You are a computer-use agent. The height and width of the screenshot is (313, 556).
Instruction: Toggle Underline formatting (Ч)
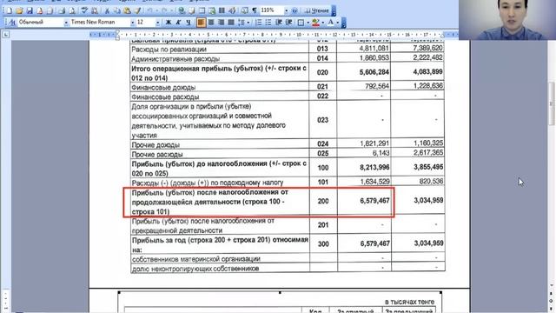coord(189,23)
